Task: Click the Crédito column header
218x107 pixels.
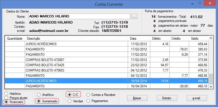Action: [x=179, y=39]
